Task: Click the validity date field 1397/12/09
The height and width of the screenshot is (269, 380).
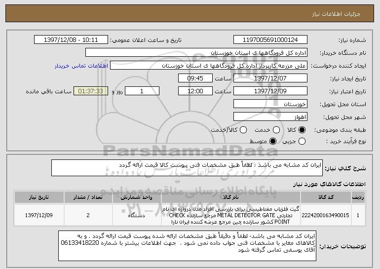Action: click(x=269, y=91)
